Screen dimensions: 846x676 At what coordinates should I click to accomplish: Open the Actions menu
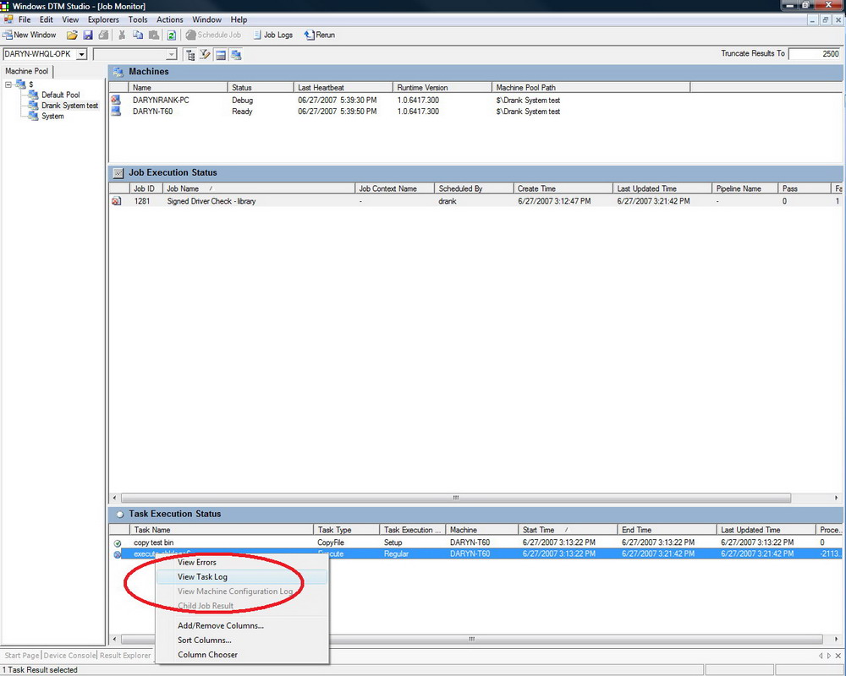tap(169, 19)
